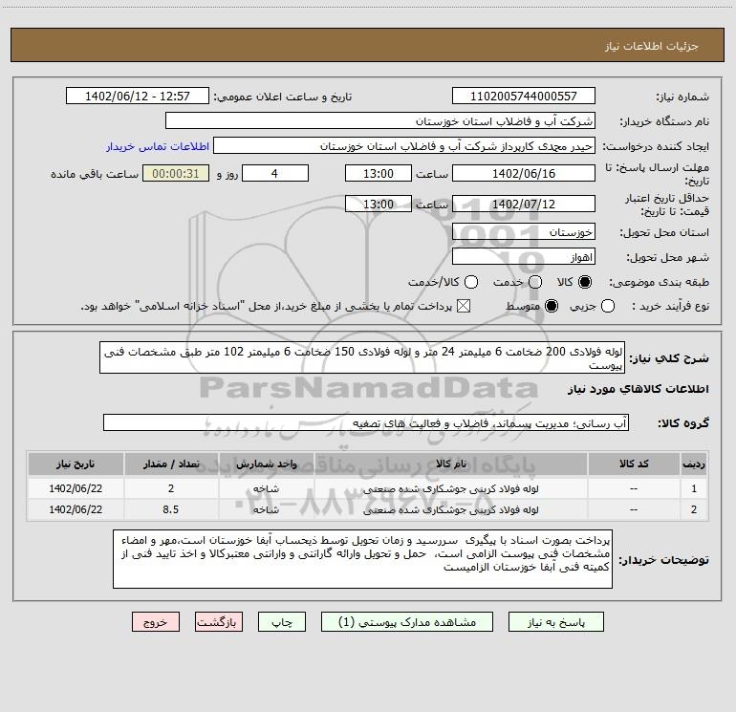Click the شرح کلی نیاز description box

point(362,357)
